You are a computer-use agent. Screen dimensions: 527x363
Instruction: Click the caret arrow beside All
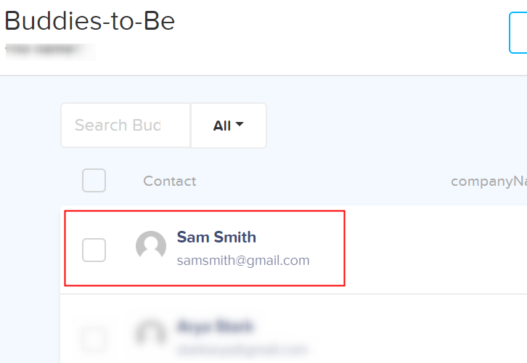240,125
